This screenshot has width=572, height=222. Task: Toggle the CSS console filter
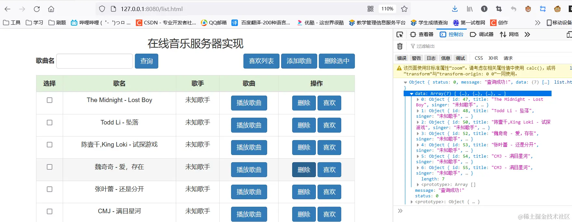click(479, 58)
